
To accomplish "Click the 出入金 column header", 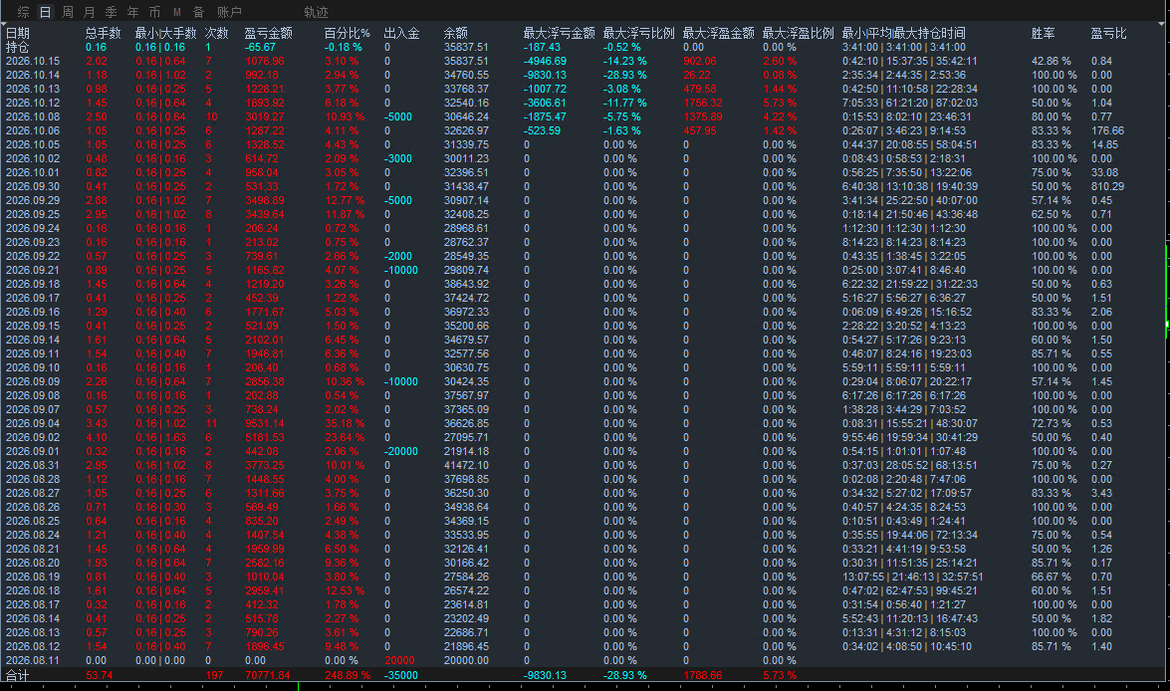I will 401,33.
